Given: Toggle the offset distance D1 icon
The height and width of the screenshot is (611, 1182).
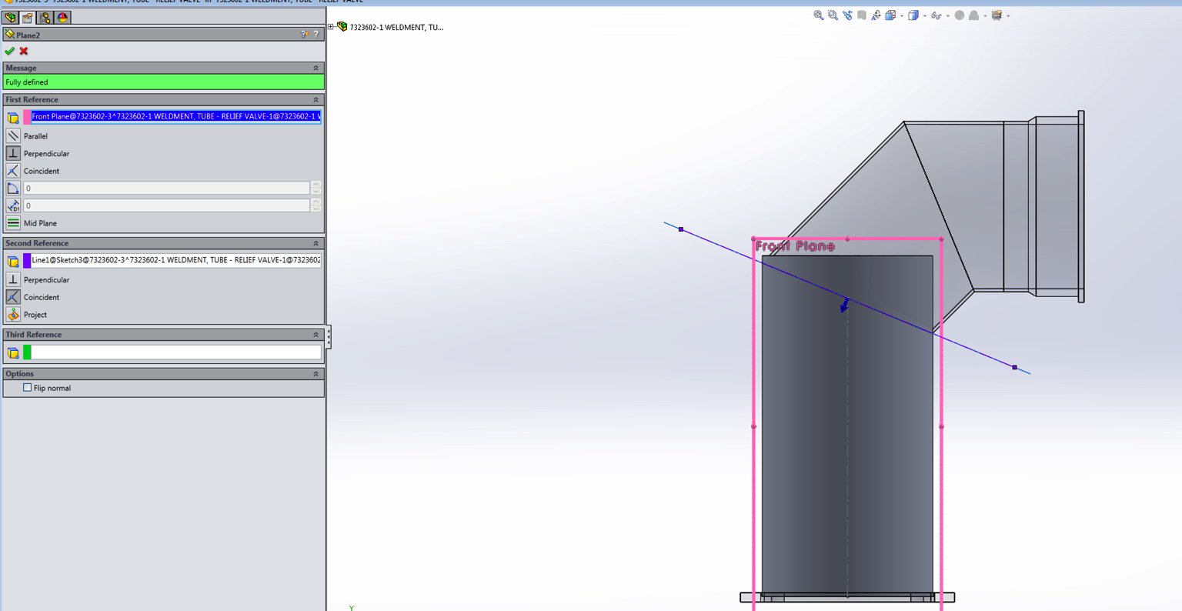Looking at the screenshot, I should pos(13,205).
